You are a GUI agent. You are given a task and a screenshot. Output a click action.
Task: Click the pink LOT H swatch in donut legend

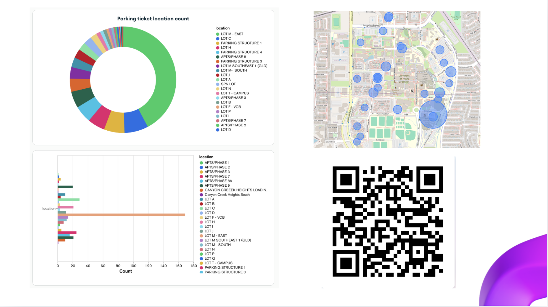[218, 48]
